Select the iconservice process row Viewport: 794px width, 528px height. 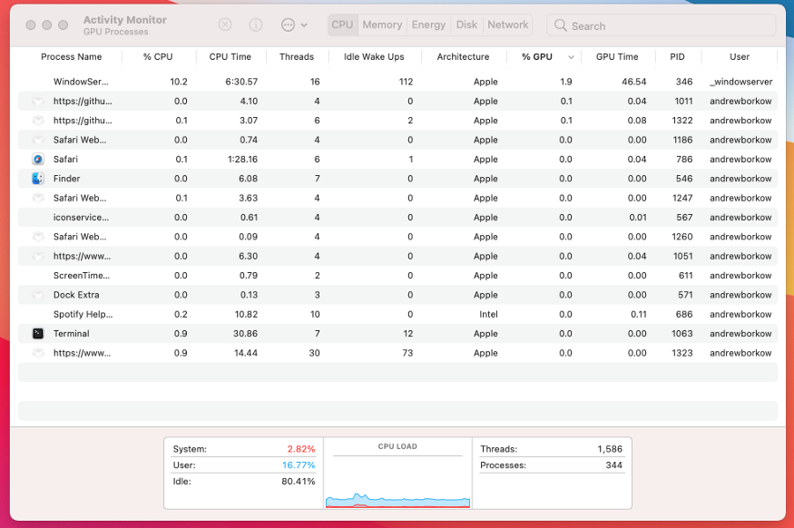[397, 217]
